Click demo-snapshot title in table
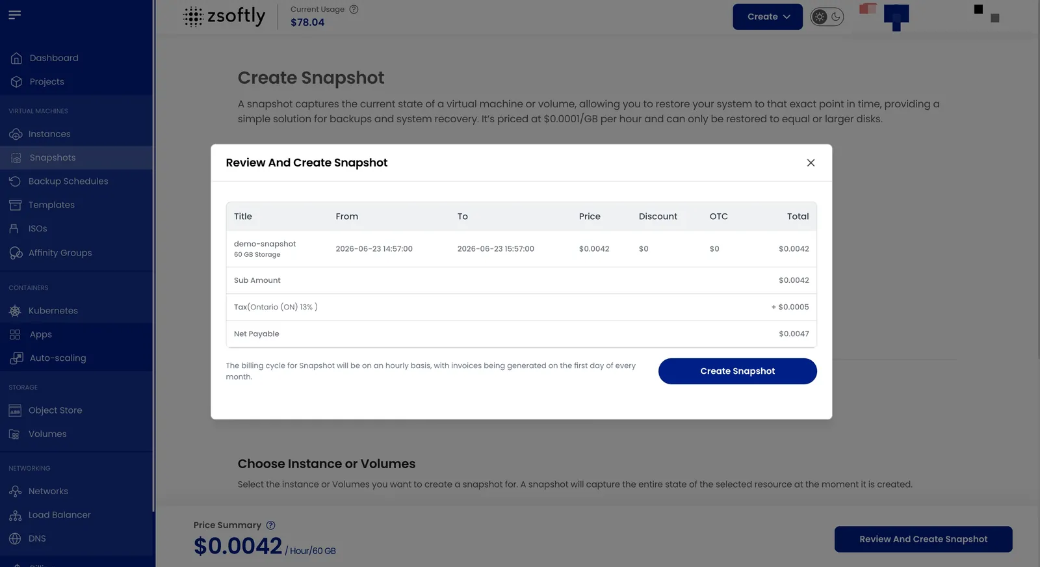 pyautogui.click(x=265, y=244)
